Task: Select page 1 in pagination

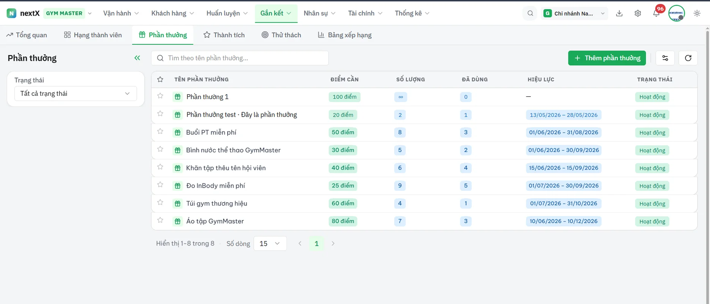Action: tap(316, 244)
